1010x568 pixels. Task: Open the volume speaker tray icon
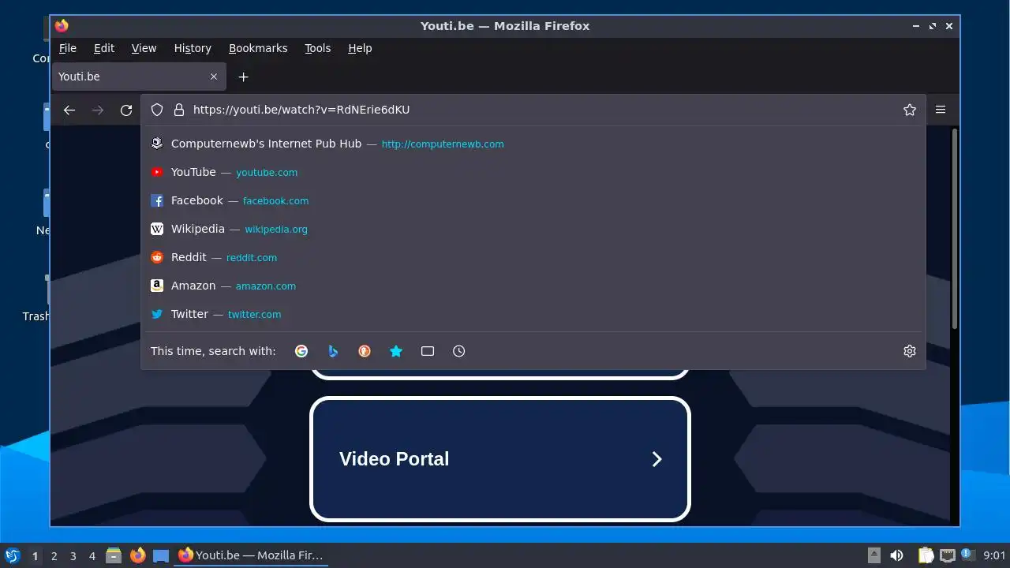[x=896, y=555]
